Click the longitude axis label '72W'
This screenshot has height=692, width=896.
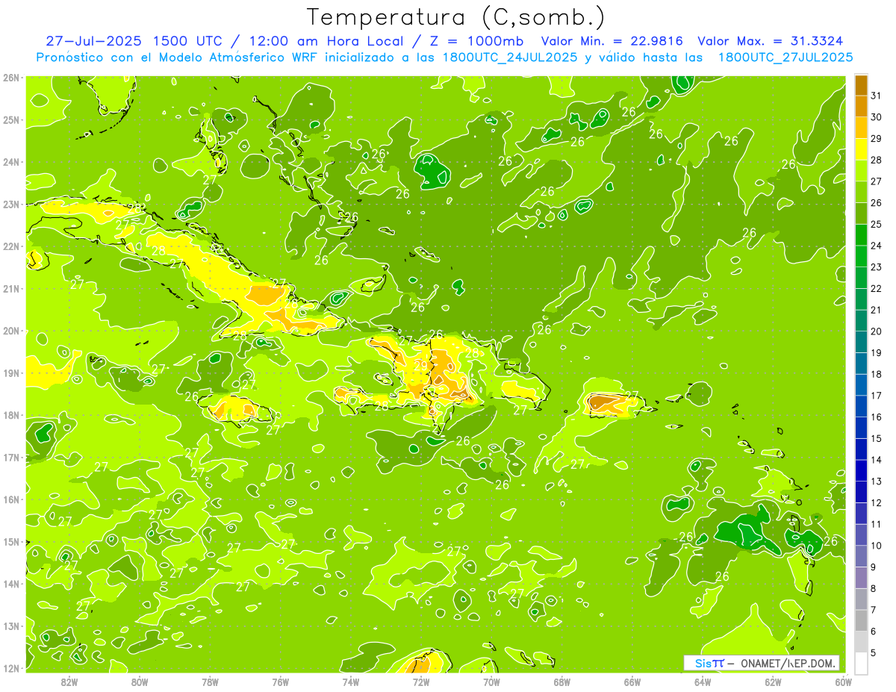pos(421,682)
